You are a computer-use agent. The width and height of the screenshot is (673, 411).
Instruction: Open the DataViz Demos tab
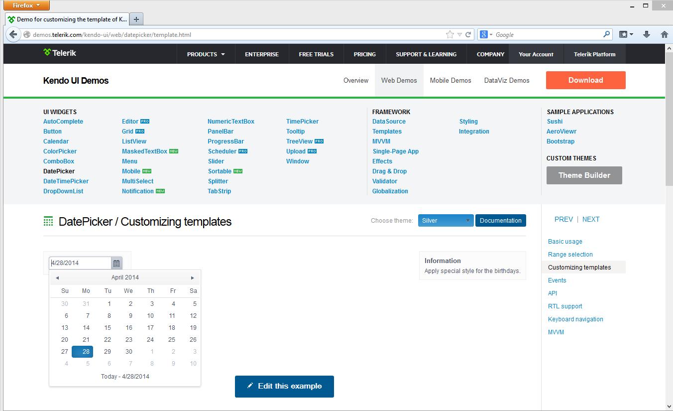point(507,80)
